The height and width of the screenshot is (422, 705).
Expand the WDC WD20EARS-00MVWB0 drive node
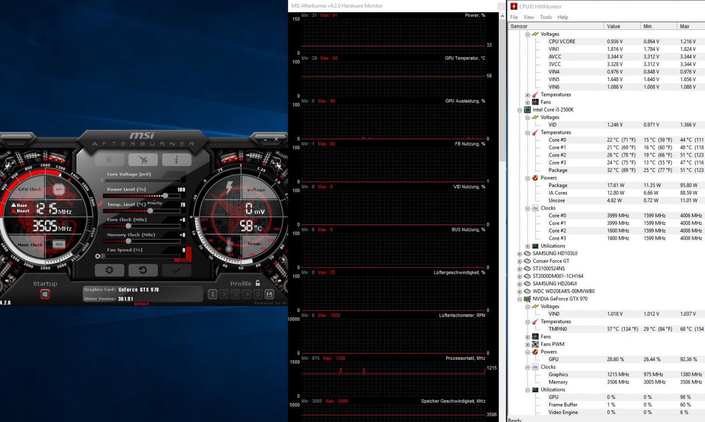pos(519,291)
